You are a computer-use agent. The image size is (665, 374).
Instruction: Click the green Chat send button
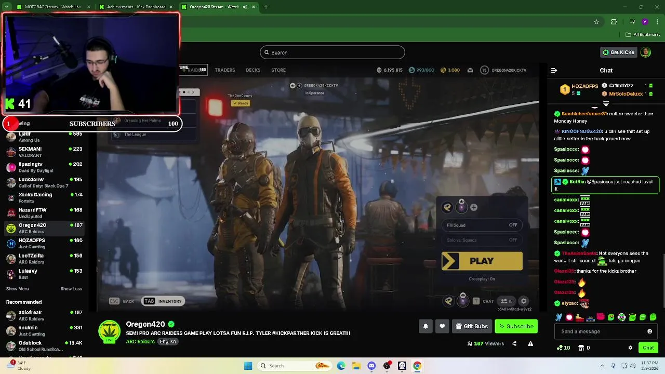tap(648, 348)
